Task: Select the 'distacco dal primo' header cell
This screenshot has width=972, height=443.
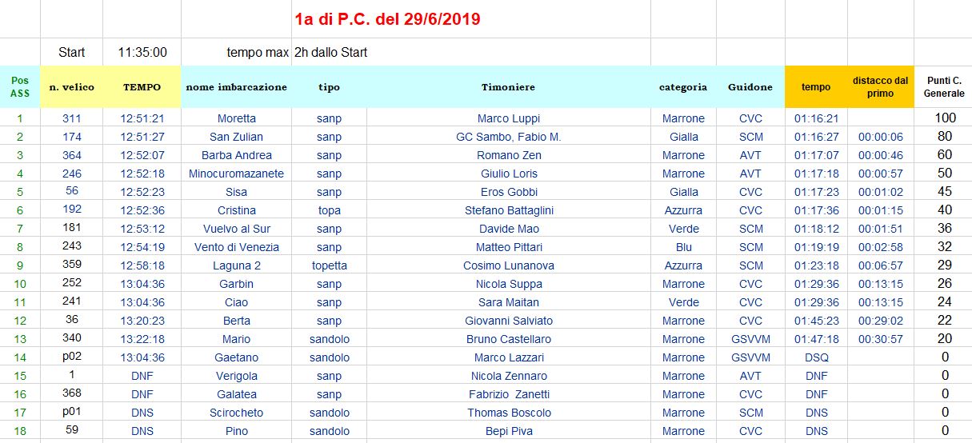Action: point(880,87)
